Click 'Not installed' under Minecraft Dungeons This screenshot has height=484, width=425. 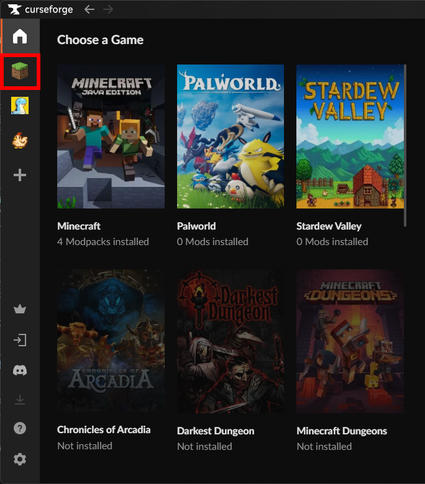(x=324, y=446)
